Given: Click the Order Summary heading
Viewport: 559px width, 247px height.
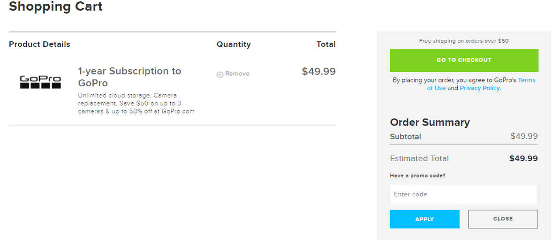Looking at the screenshot, I should click(x=430, y=122).
